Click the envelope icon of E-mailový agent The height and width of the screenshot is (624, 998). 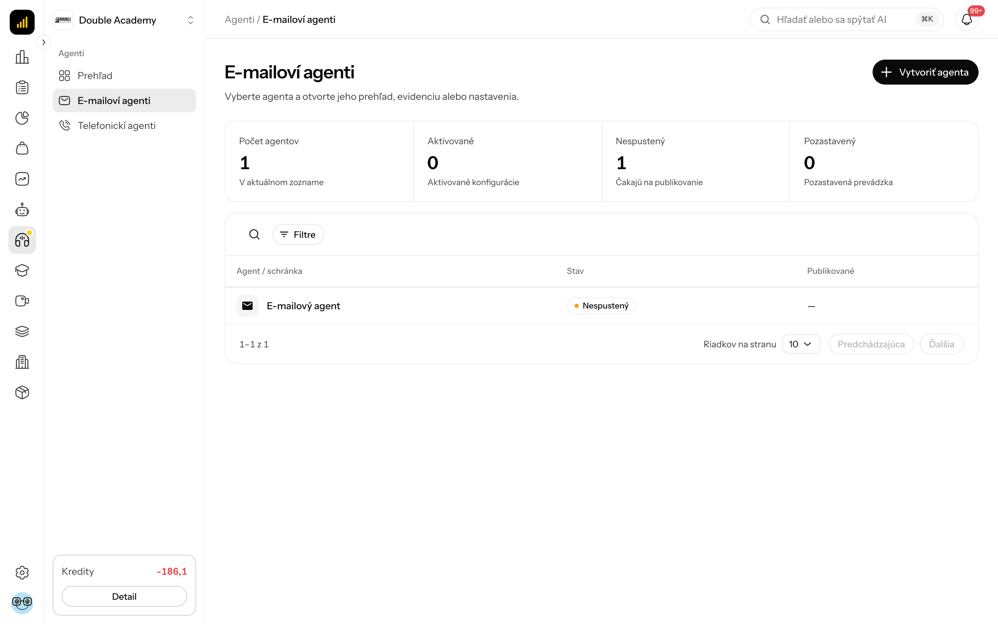(x=247, y=306)
